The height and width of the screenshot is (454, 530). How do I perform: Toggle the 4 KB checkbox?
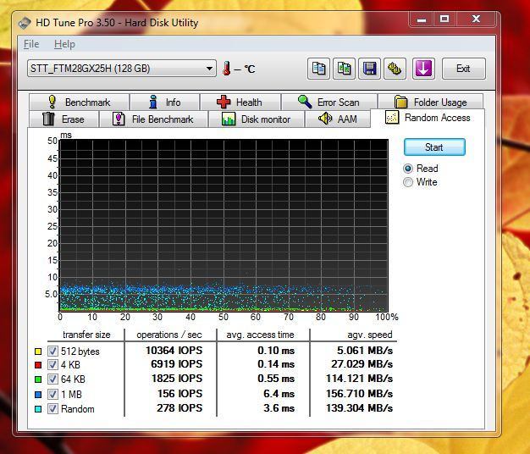[52, 365]
